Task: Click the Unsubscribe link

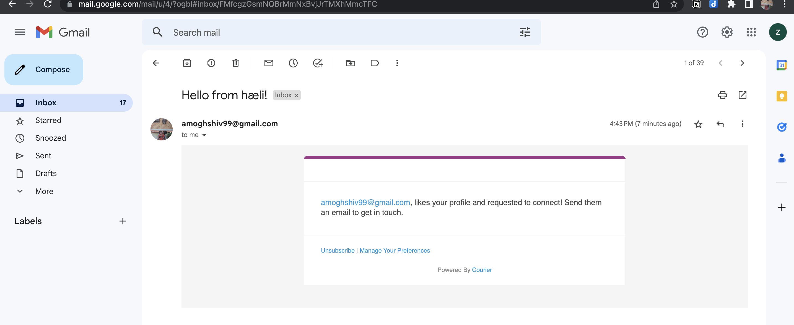Action: point(338,250)
